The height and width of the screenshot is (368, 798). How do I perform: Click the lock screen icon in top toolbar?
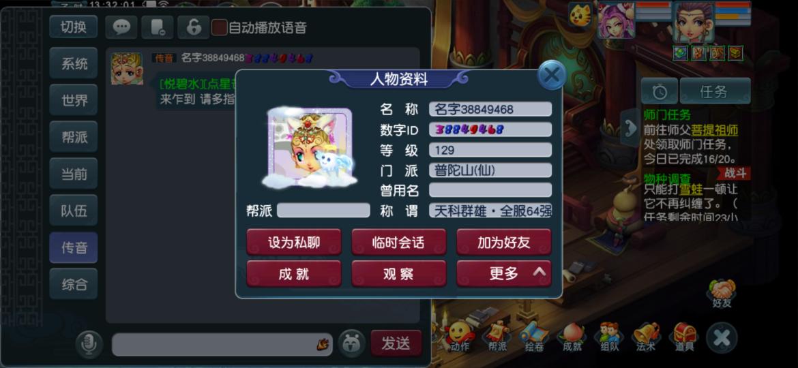pos(194,27)
